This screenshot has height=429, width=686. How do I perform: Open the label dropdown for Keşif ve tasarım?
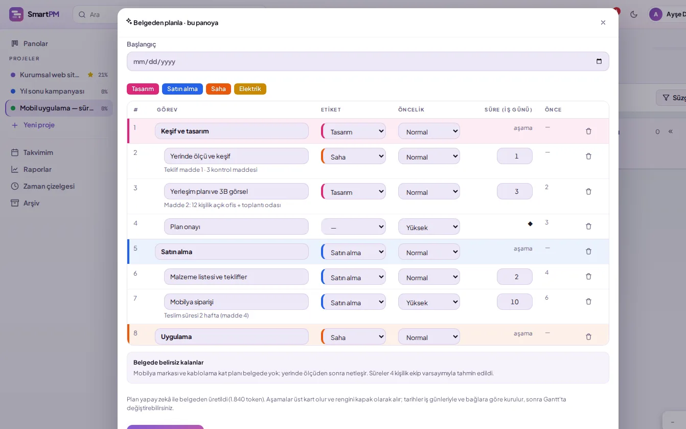(x=353, y=131)
